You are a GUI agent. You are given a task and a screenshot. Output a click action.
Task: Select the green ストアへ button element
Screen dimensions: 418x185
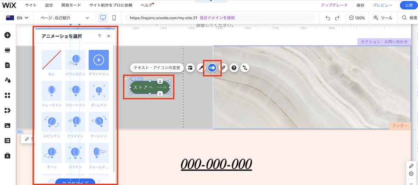click(x=150, y=87)
